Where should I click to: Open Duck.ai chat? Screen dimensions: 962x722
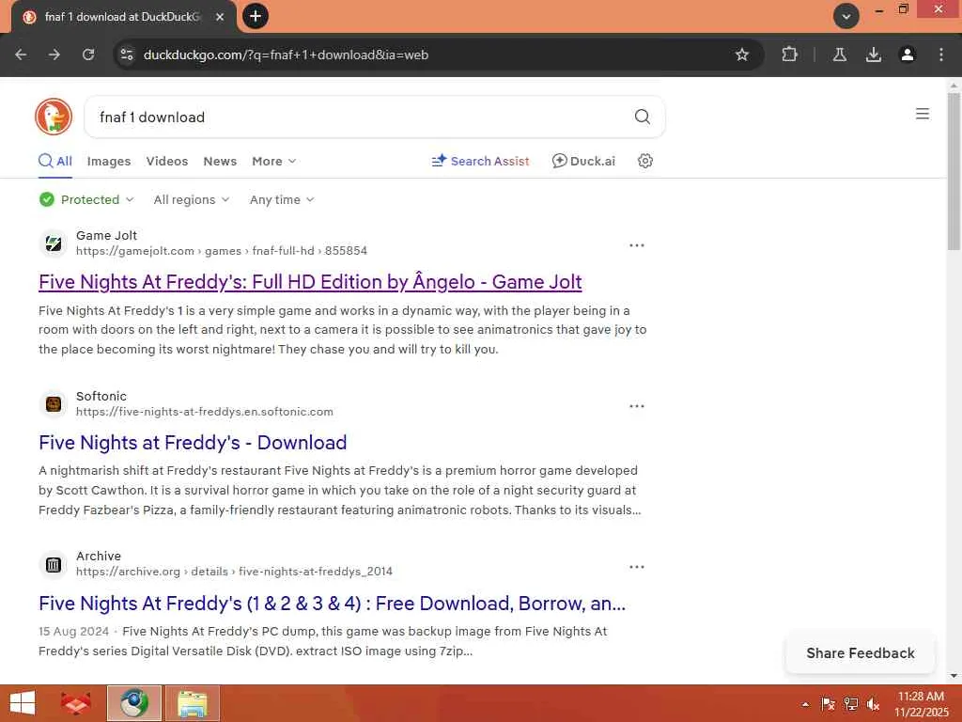[583, 161]
